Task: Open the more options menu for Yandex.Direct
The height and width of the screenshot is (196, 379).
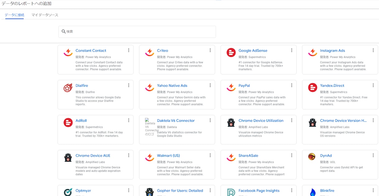Action: (373, 85)
